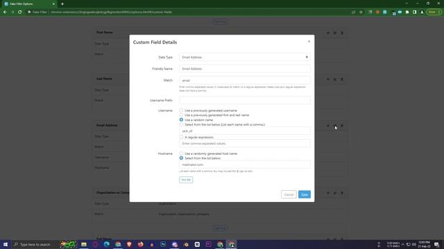The height and width of the screenshot is (249, 444).
Task: Open a new browser tab
Action: (62, 4)
